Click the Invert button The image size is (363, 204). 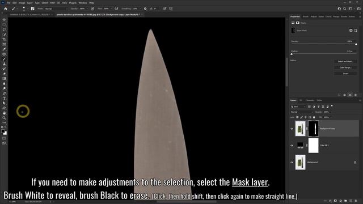pos(345,74)
